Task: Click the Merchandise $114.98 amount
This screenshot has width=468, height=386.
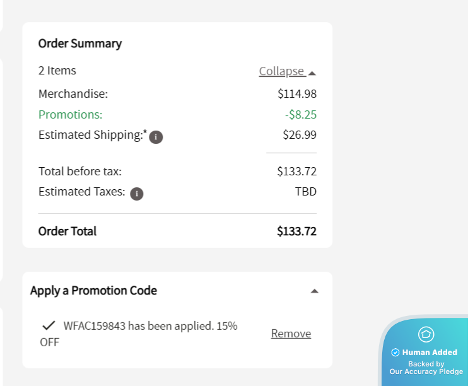Action: [297, 94]
